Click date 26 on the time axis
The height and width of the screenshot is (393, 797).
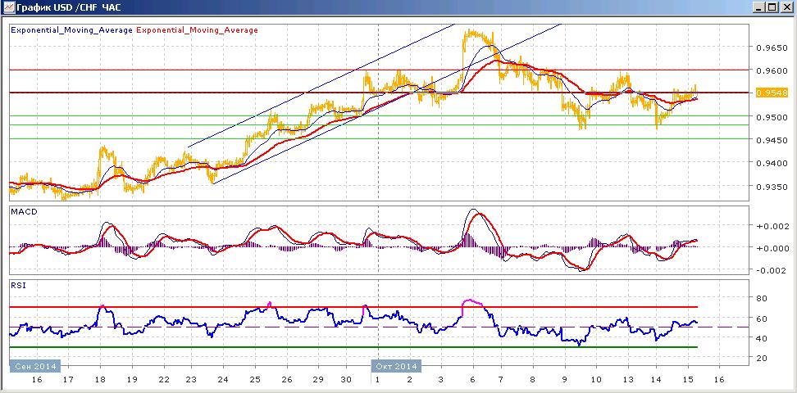287,380
